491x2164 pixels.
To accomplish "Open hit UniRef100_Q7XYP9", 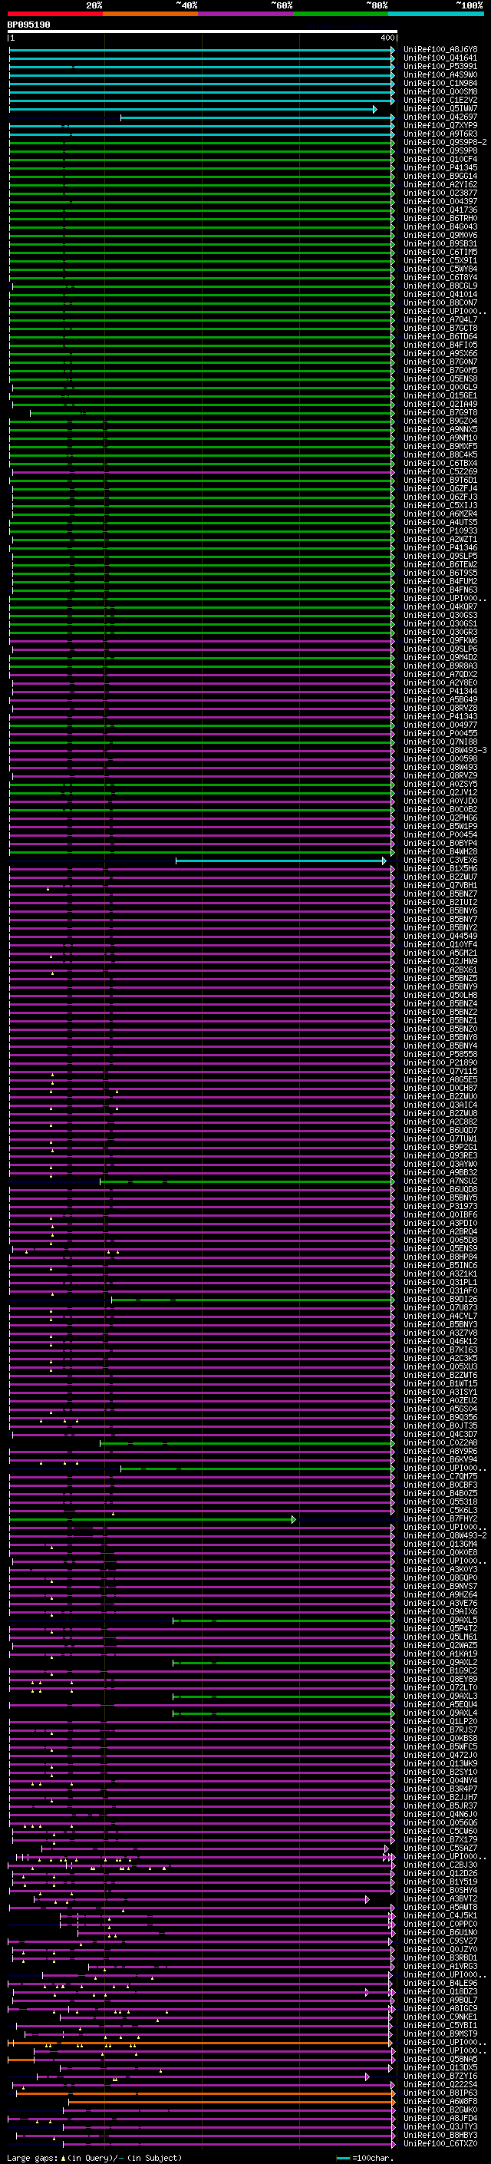I will point(440,125).
